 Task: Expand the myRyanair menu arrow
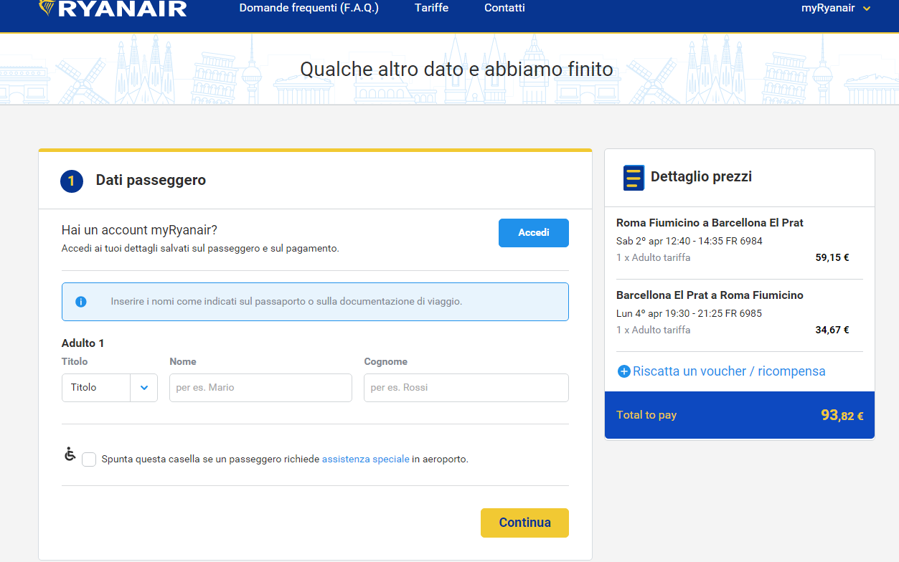tap(867, 9)
